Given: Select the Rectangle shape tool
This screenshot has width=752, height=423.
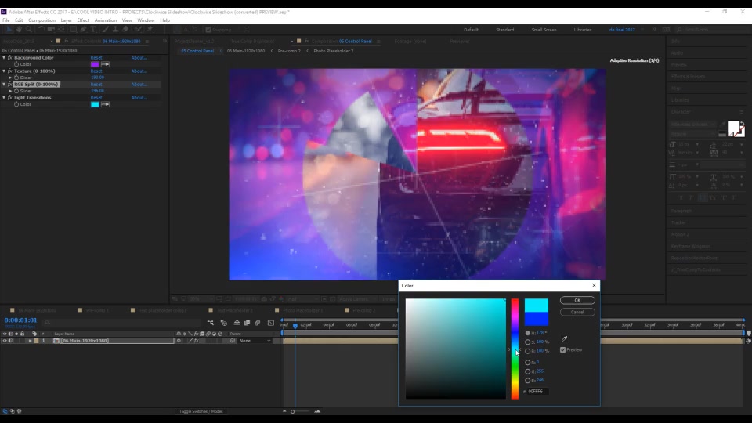Looking at the screenshot, I should (x=74, y=29).
